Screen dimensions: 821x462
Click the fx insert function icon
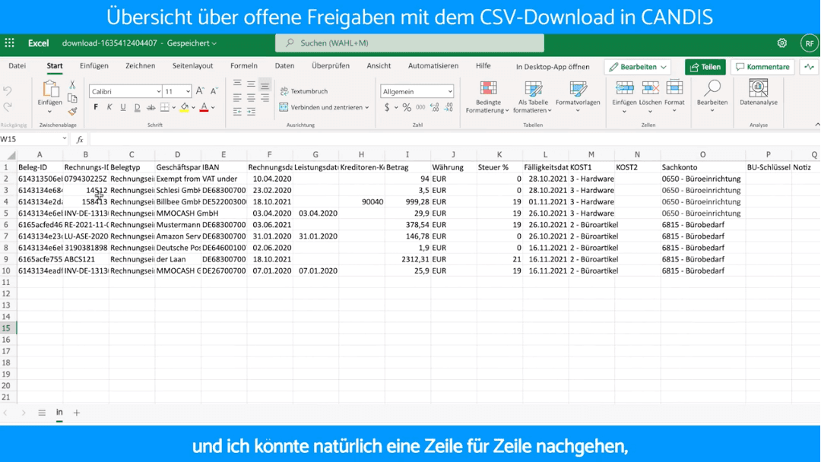click(80, 139)
